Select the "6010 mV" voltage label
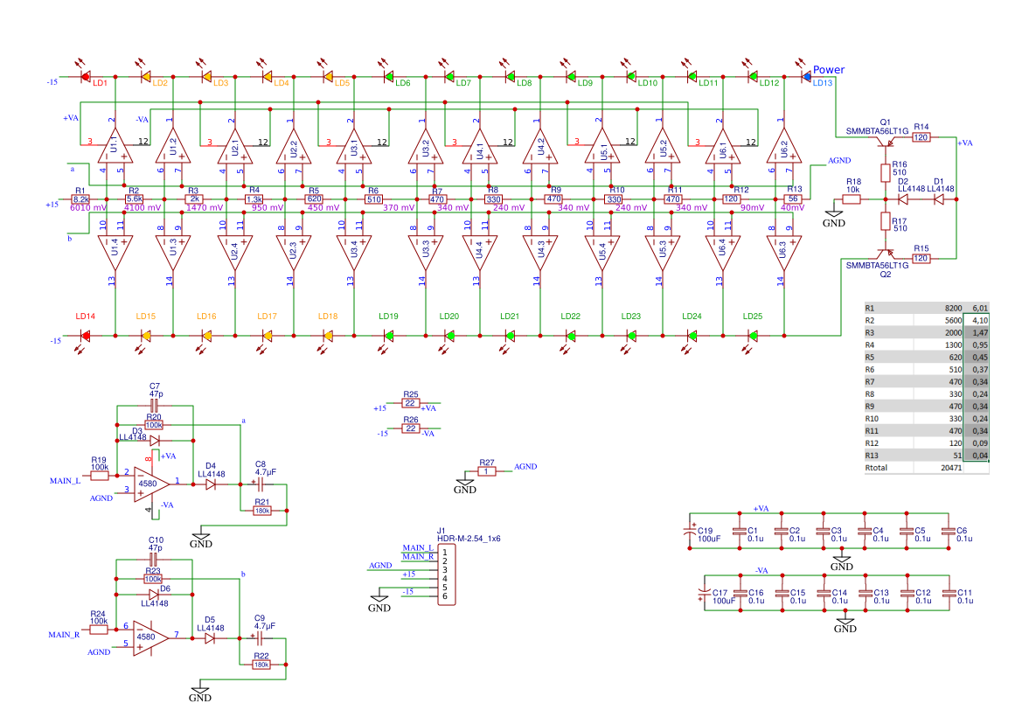Viewport: 1022px width, 724px height. point(88,208)
